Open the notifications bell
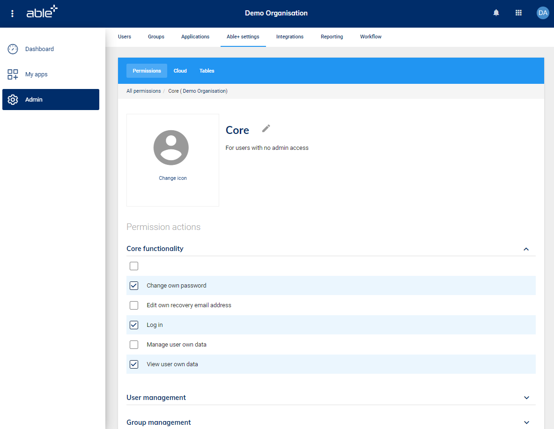 pos(496,13)
